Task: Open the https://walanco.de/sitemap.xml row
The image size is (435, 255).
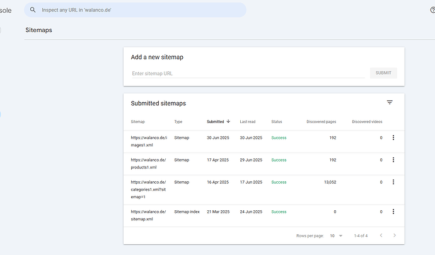Action: click(264, 216)
